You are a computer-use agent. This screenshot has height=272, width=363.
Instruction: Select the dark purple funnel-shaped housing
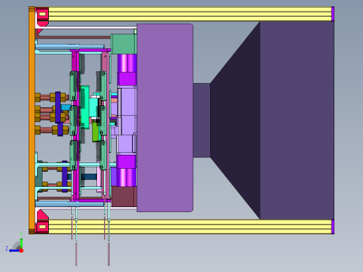(x=272, y=120)
